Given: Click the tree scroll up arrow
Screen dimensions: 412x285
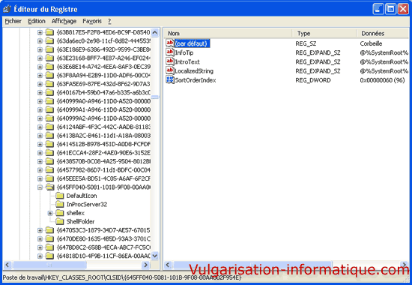Looking at the screenshot, I should click(155, 33).
